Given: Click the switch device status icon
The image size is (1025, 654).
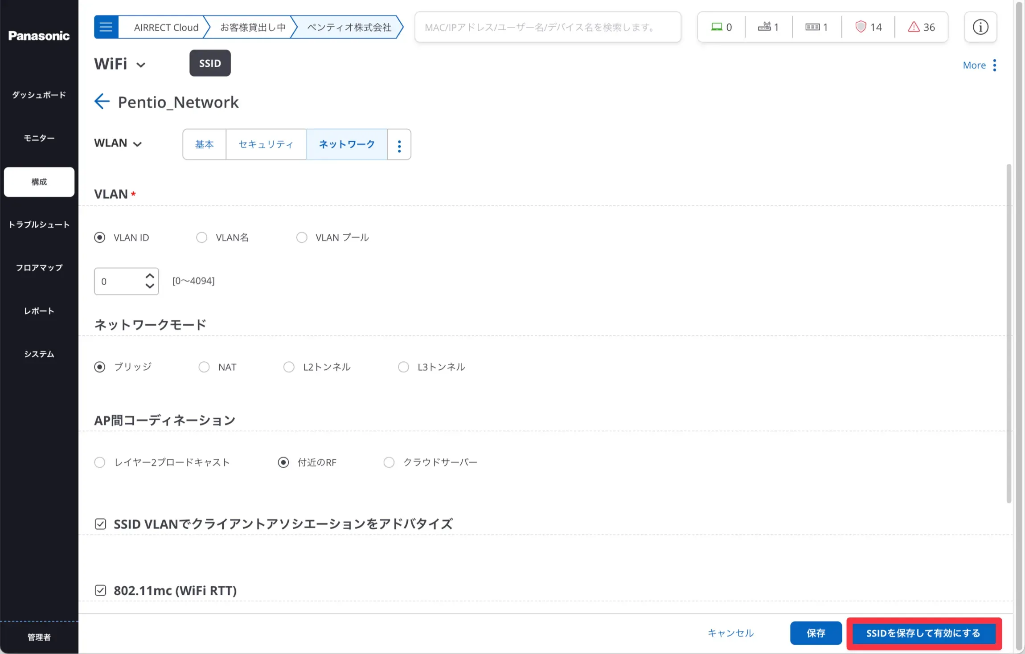Looking at the screenshot, I should pos(812,27).
